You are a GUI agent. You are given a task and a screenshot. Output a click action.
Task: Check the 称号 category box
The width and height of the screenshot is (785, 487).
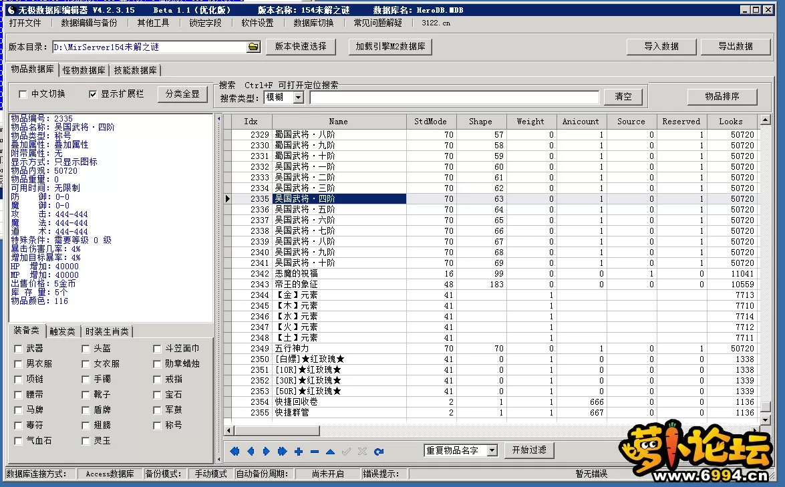click(157, 426)
